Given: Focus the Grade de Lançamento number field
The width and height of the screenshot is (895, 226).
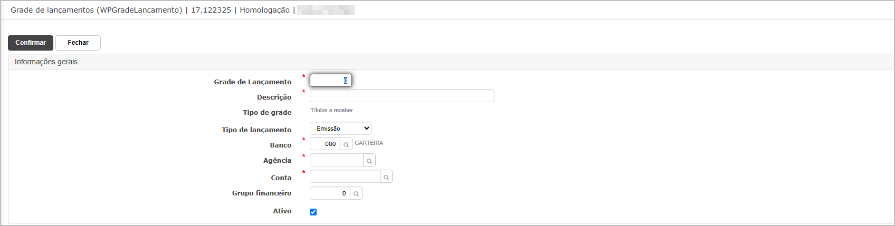Looking at the screenshot, I should click(330, 81).
